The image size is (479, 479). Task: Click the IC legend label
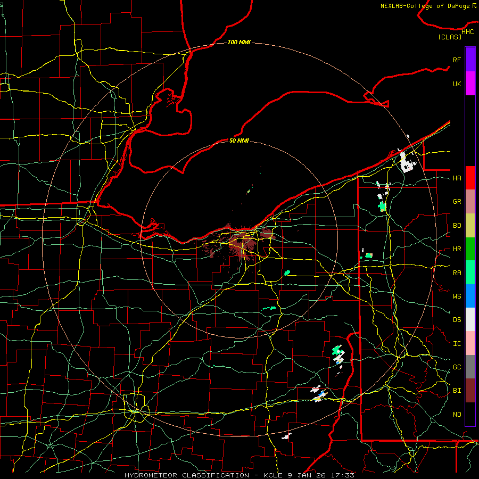pyautogui.click(x=457, y=343)
